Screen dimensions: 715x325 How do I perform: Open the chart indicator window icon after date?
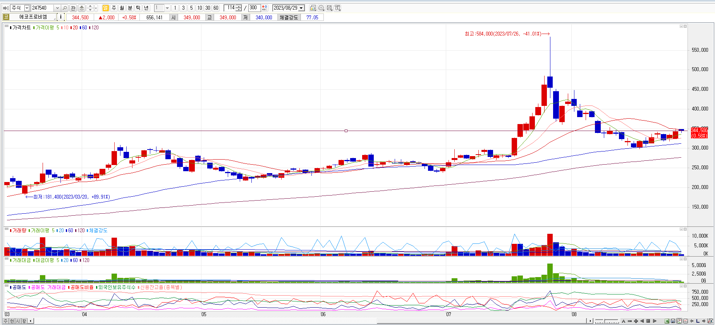[x=313, y=8]
